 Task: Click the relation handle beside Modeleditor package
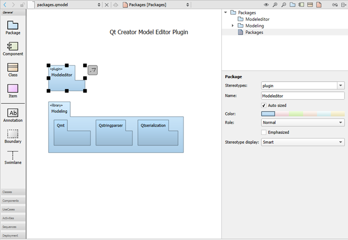[x=92, y=70]
